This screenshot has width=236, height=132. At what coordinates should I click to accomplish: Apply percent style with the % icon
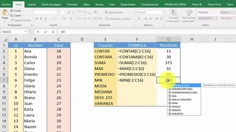[x=146, y=19]
